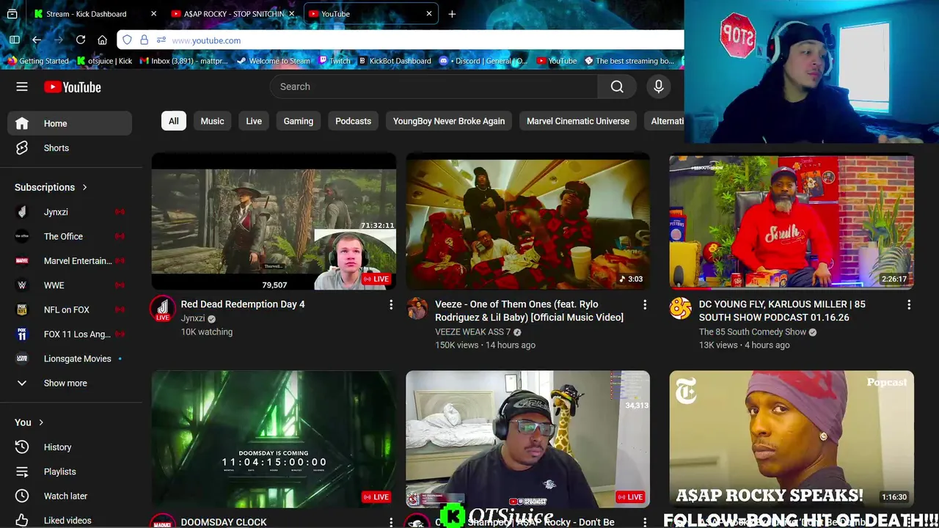Open Marvel Entertainment subscription
Screen dimensions: 939x528
70,260
